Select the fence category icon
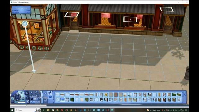Viewport: 199px width, 112px height. pyautogui.click(x=45, y=94)
